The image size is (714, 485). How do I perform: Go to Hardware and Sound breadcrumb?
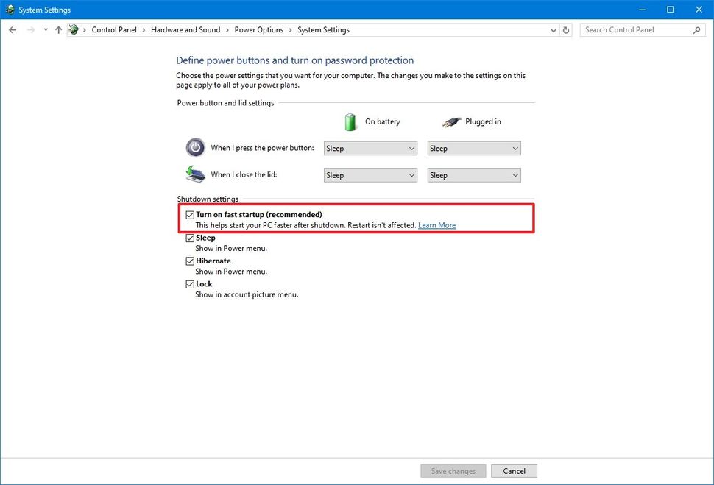(x=185, y=29)
